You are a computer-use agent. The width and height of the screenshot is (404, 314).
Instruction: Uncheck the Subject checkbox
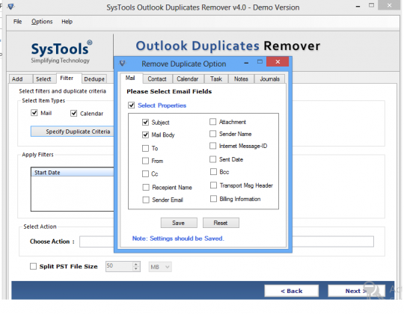click(x=146, y=122)
